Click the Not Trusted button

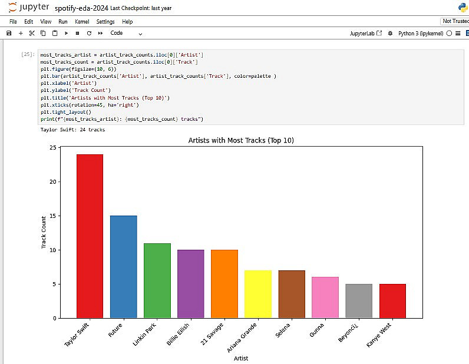[455, 21]
